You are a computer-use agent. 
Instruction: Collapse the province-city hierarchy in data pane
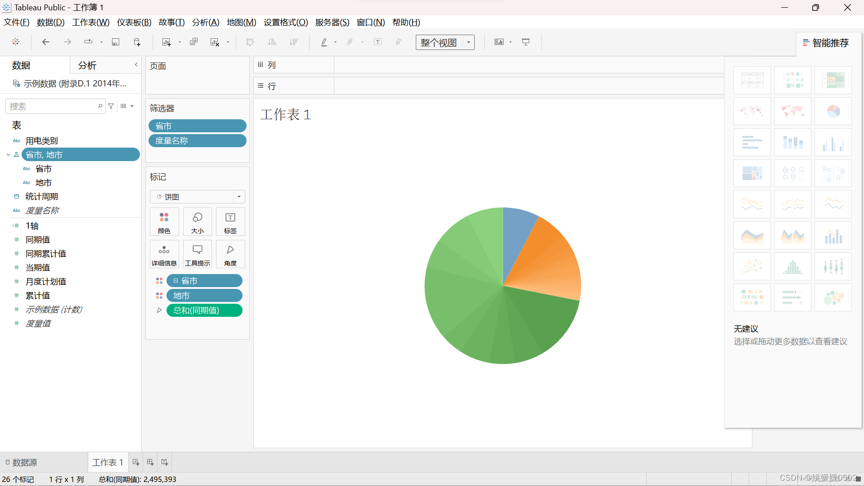pyautogui.click(x=8, y=155)
